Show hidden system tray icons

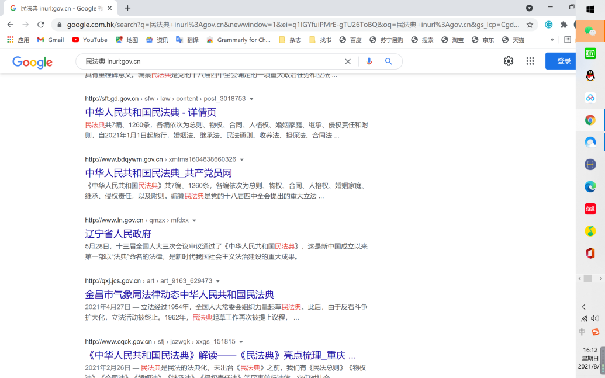tap(584, 307)
